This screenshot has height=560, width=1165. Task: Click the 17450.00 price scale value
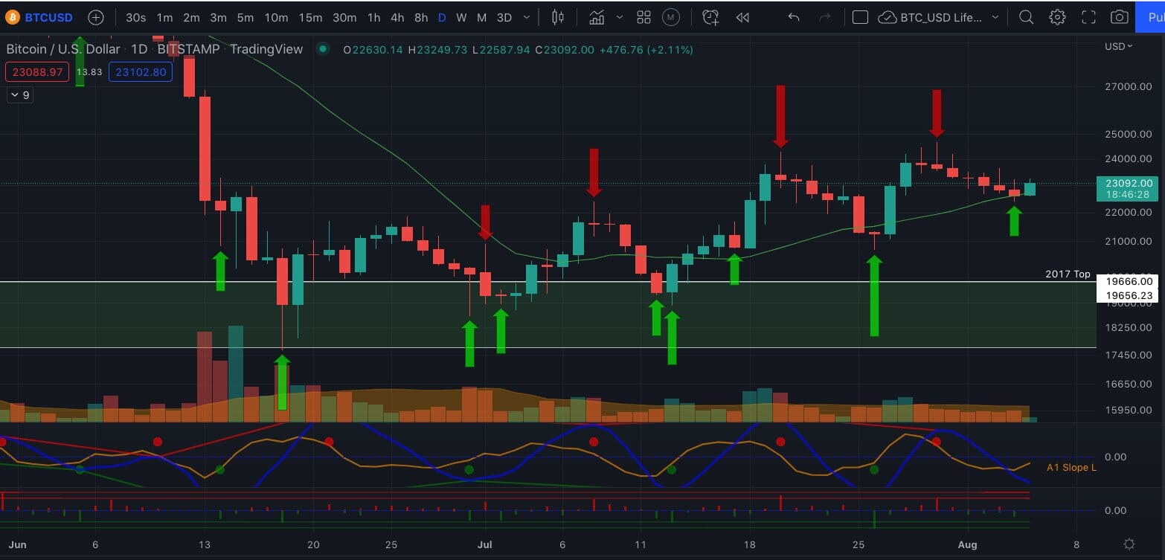pyautogui.click(x=1129, y=355)
